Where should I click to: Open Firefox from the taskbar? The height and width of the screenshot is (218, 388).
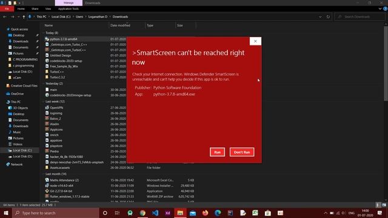[x=205, y=213]
